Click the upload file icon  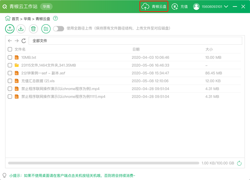(x=10, y=29)
